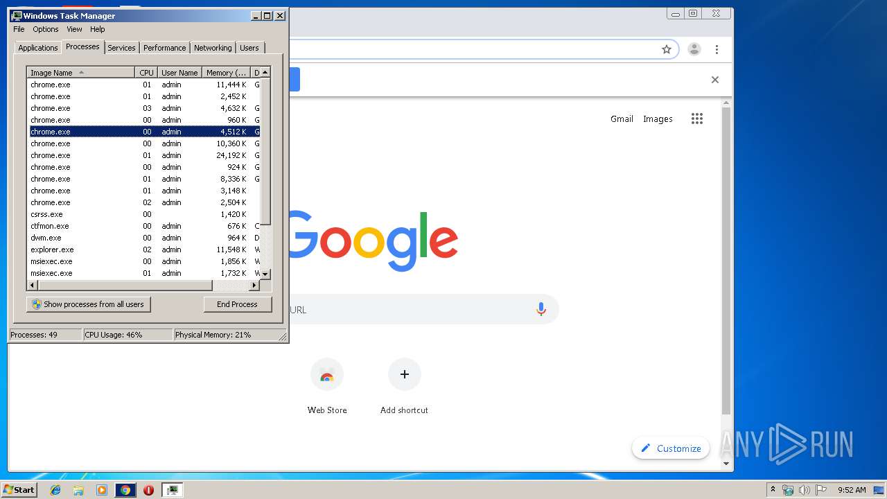Open the Task Manager View menu
The width and height of the screenshot is (887, 499).
[74, 29]
